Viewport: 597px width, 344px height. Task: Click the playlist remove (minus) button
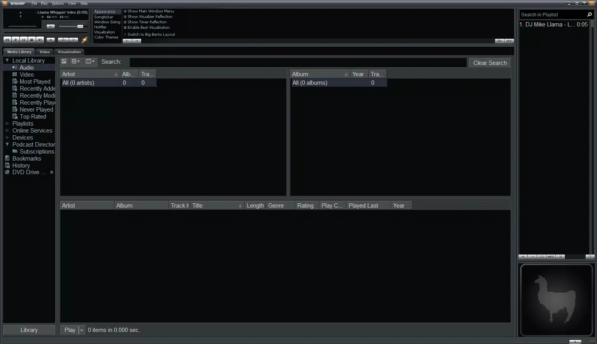click(532, 257)
